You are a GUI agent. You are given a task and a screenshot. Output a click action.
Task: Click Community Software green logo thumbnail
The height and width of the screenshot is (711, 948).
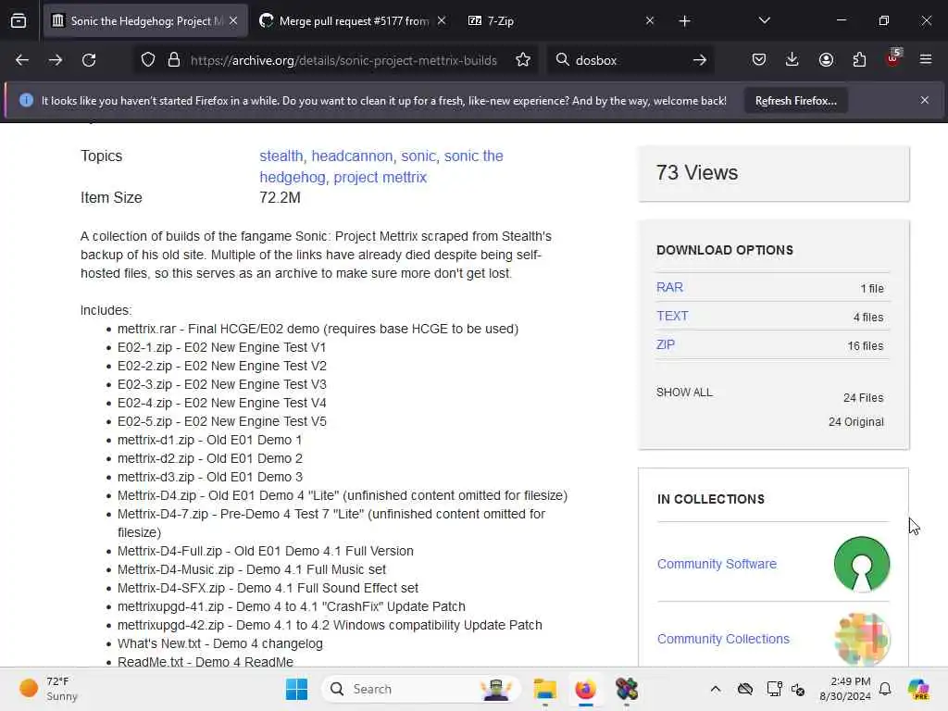pos(862,564)
